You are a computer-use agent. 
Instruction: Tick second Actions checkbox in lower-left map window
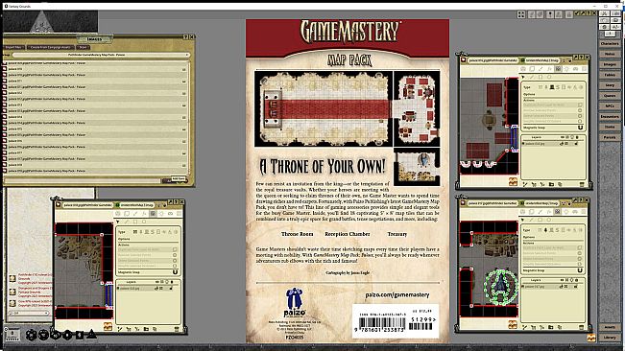(x=175, y=255)
